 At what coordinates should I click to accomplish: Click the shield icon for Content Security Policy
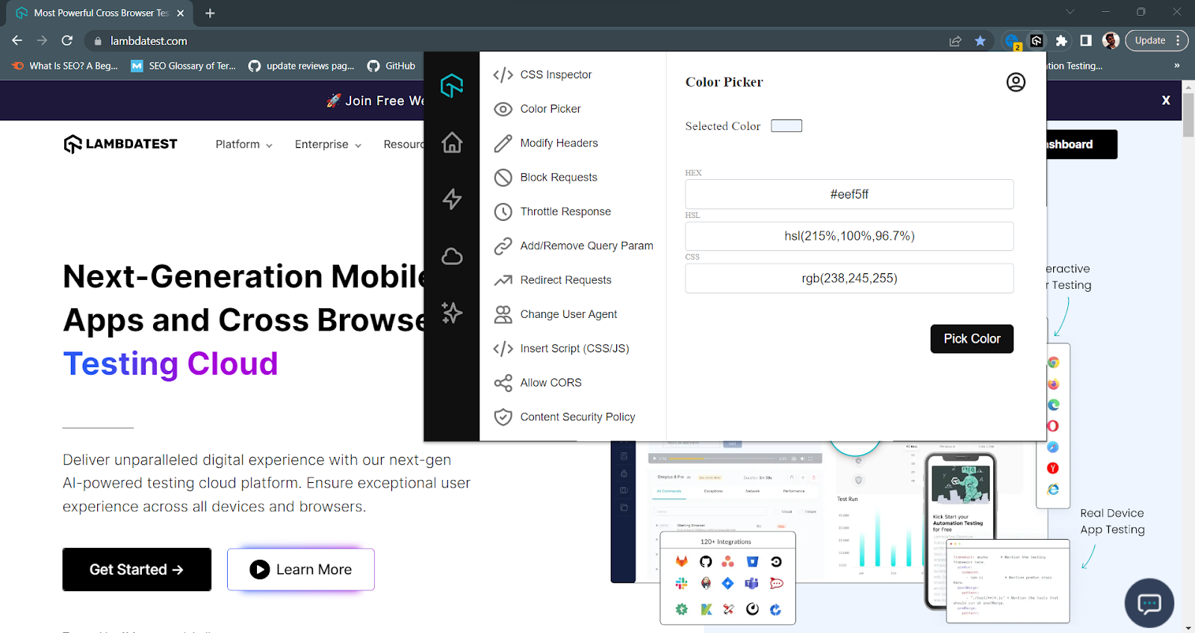(503, 417)
